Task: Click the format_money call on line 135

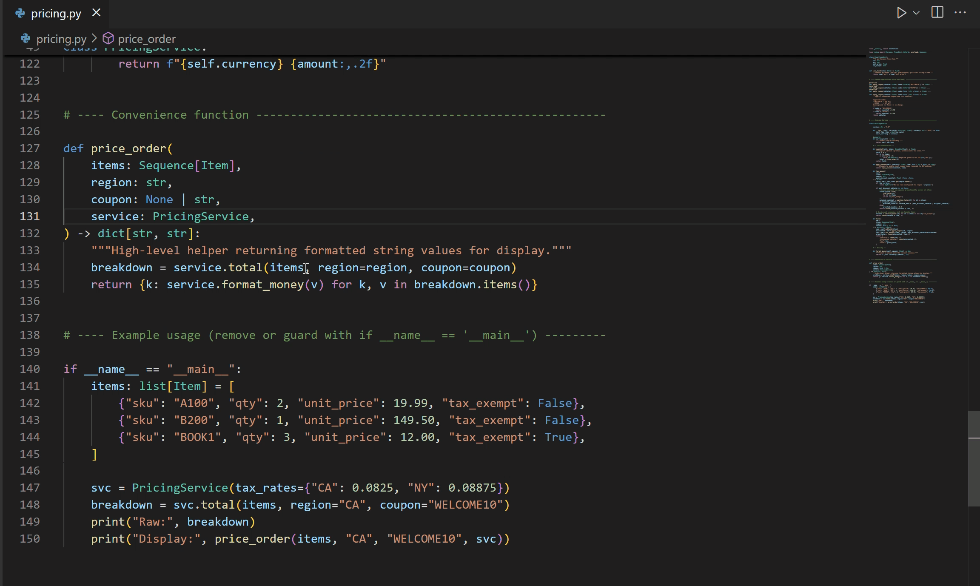Action: [262, 284]
